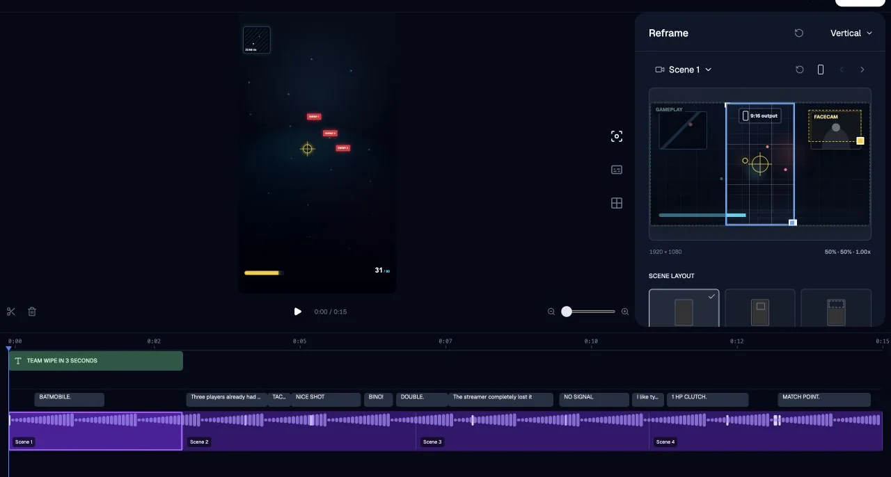Select the BINO! caption clip
This screenshot has height=477, width=891.
coord(378,399)
